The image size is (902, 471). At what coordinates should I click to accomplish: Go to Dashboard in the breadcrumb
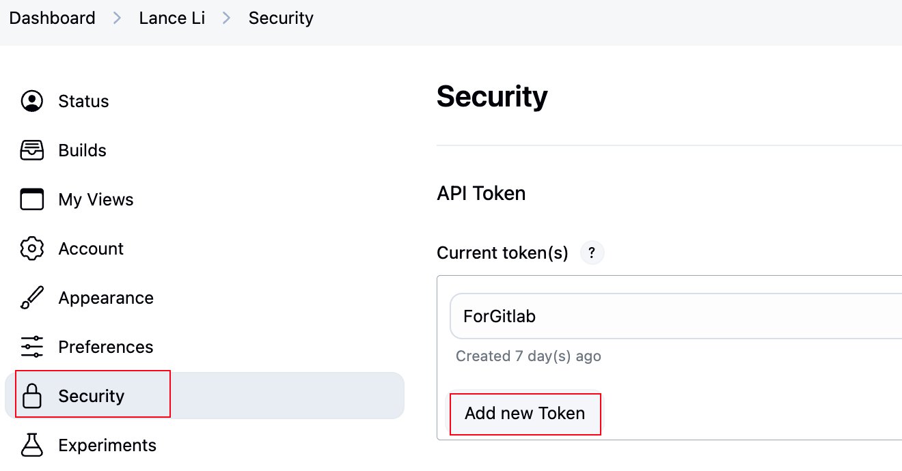coord(53,18)
